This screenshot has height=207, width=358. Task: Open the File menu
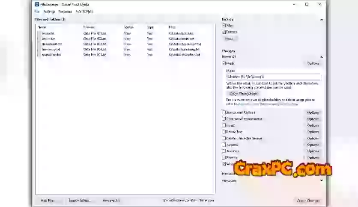click(37, 12)
